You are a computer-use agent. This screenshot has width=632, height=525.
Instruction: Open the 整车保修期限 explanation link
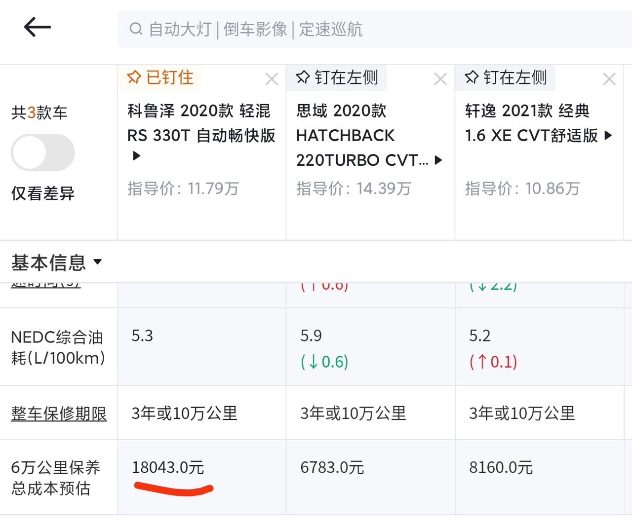(x=59, y=413)
